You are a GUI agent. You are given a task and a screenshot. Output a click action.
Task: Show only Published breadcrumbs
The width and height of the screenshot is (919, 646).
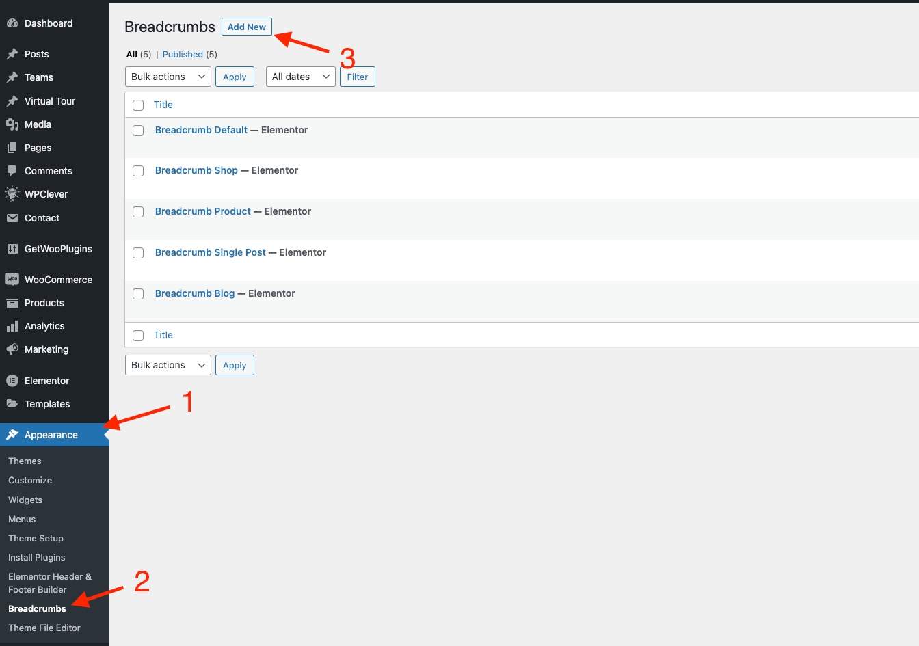pyautogui.click(x=183, y=54)
